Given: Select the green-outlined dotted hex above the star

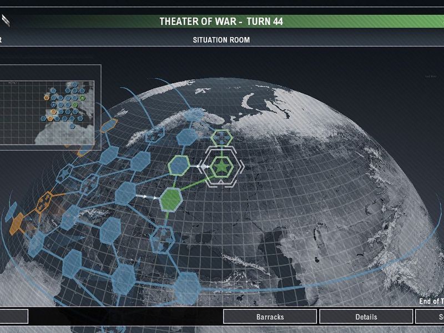Looking at the screenshot, I should [x=221, y=138].
